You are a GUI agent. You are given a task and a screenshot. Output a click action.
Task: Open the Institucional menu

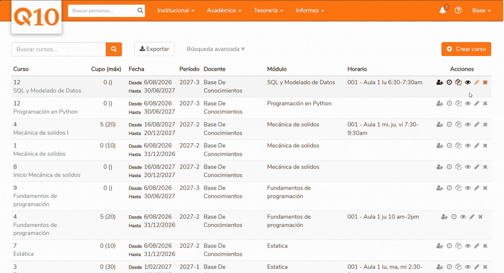coord(176,10)
